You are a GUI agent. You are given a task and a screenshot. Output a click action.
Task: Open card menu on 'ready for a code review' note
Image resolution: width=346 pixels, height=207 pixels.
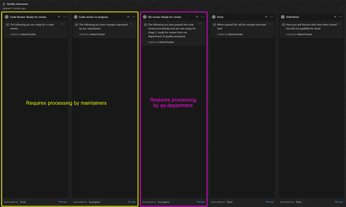pyautogui.click(x=62, y=24)
